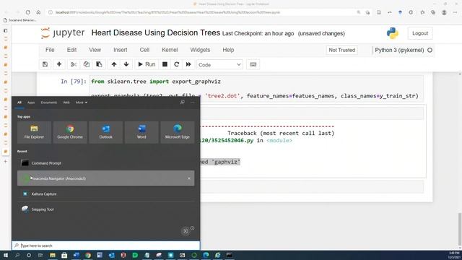Rename notebook via Heart Disease title

coord(156,32)
